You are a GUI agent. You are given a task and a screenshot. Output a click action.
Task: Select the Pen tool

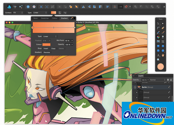(163, 28)
